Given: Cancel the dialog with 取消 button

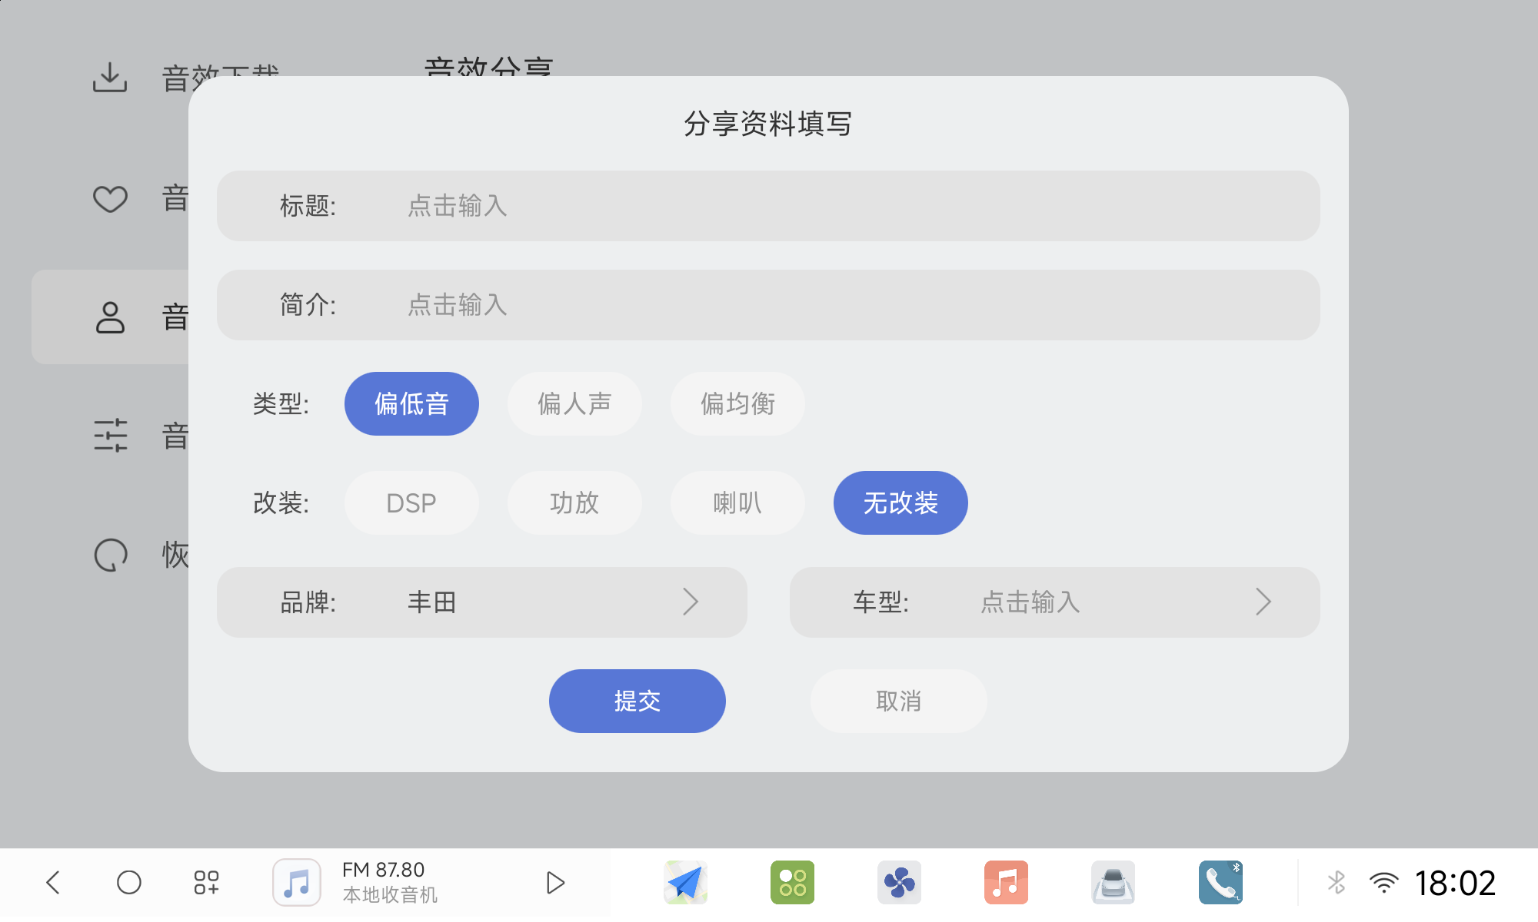Looking at the screenshot, I should pos(898,701).
